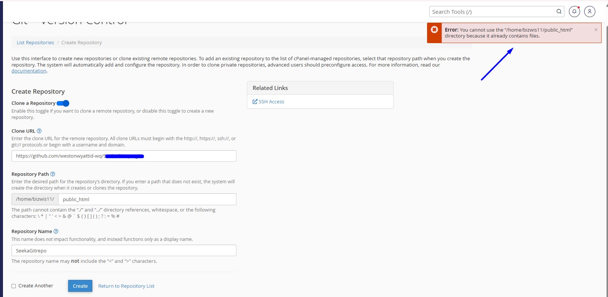Click the error message text
Screen dimensions: 608x297
point(509,33)
